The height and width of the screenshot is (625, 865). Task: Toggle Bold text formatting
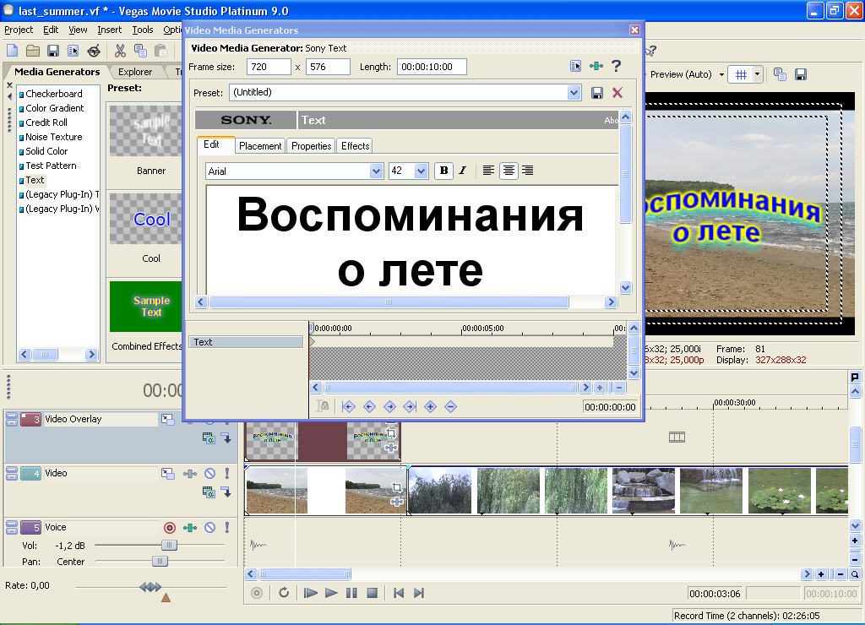[443, 171]
